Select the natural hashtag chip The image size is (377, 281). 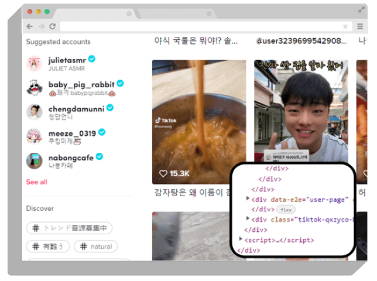pyautogui.click(x=95, y=246)
